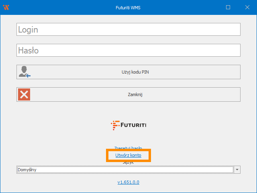Click the Język label above the combo box

pyautogui.click(x=128, y=162)
